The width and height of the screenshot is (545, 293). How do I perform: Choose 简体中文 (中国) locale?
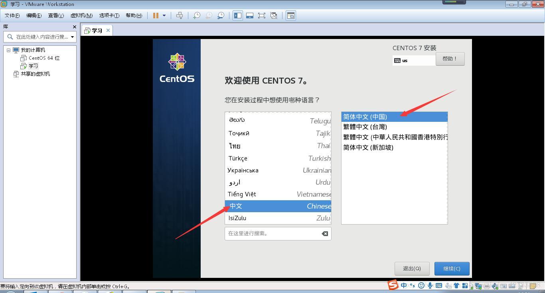point(395,117)
